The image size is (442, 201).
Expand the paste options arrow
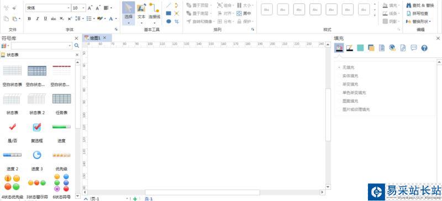[19, 19]
